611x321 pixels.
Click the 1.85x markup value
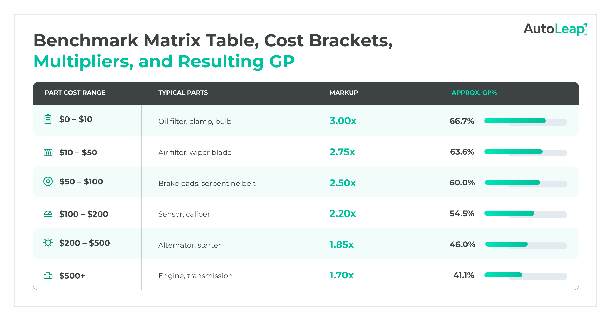342,245
